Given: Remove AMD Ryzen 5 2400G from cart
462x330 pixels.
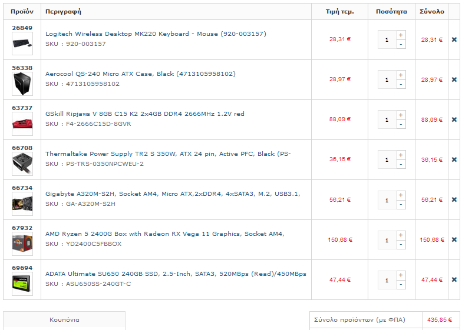Looking at the screenshot, I should [454, 240].
